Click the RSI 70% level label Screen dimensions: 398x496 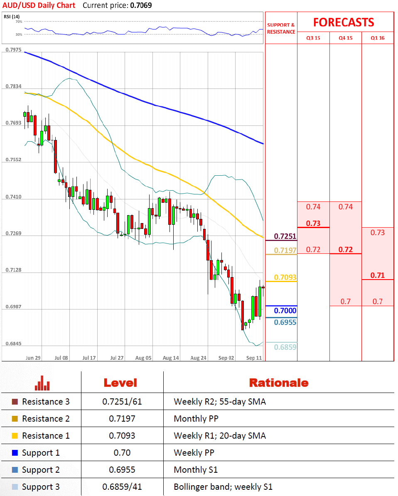pyautogui.click(x=19, y=22)
